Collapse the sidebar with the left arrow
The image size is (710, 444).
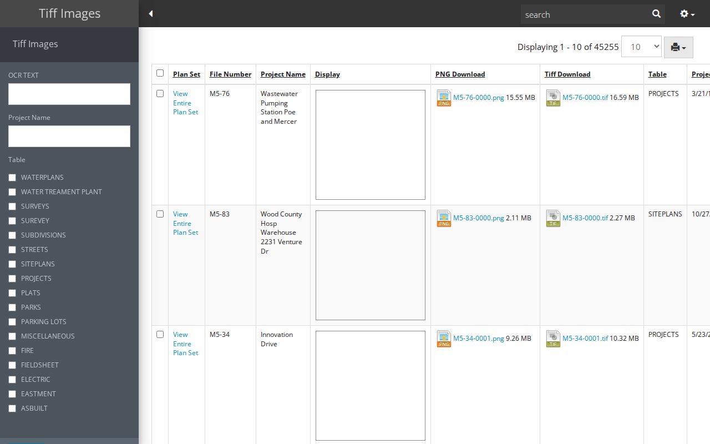[150, 14]
